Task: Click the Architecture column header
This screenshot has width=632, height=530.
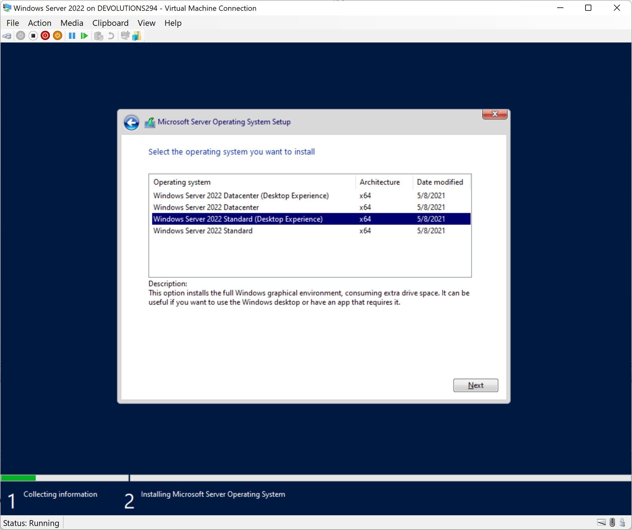Action: click(384, 182)
